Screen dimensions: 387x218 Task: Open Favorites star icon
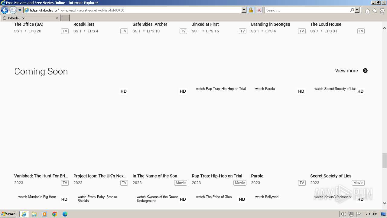(375, 11)
